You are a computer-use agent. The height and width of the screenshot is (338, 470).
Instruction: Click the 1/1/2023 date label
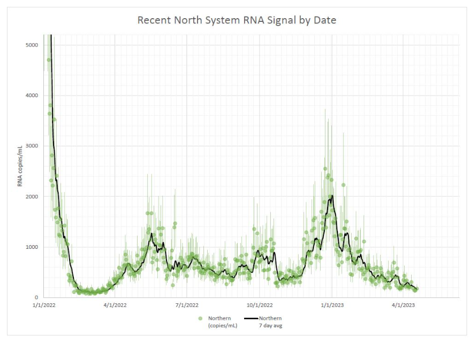point(332,306)
